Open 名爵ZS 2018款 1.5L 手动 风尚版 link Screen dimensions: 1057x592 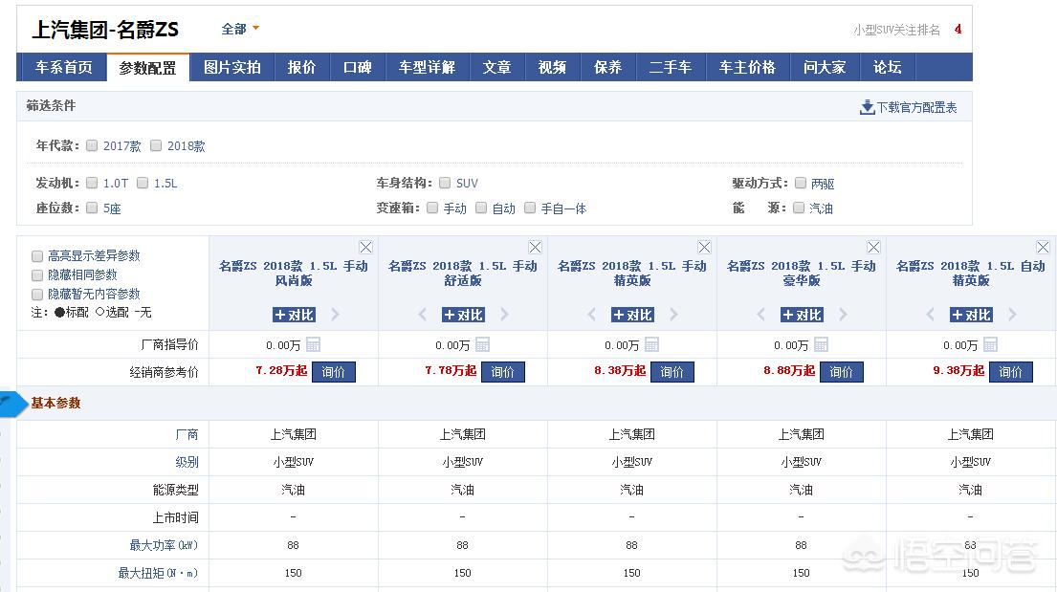[294, 274]
